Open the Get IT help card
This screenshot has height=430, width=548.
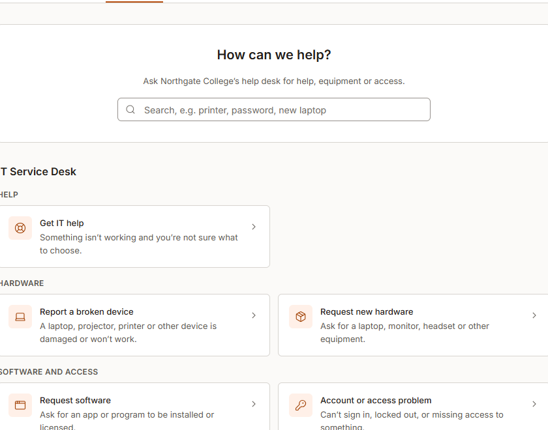click(134, 236)
